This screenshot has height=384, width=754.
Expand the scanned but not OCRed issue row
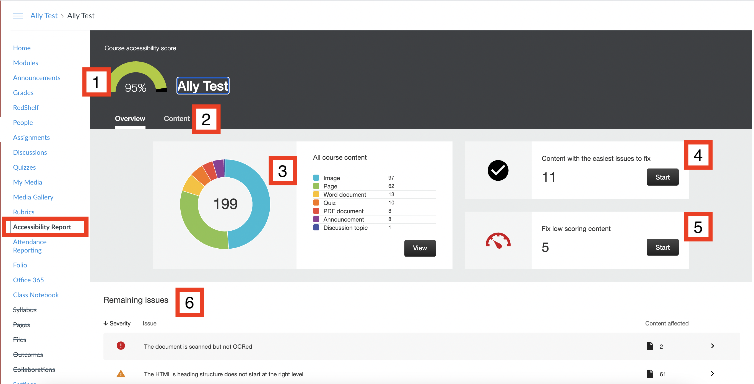pos(421,346)
